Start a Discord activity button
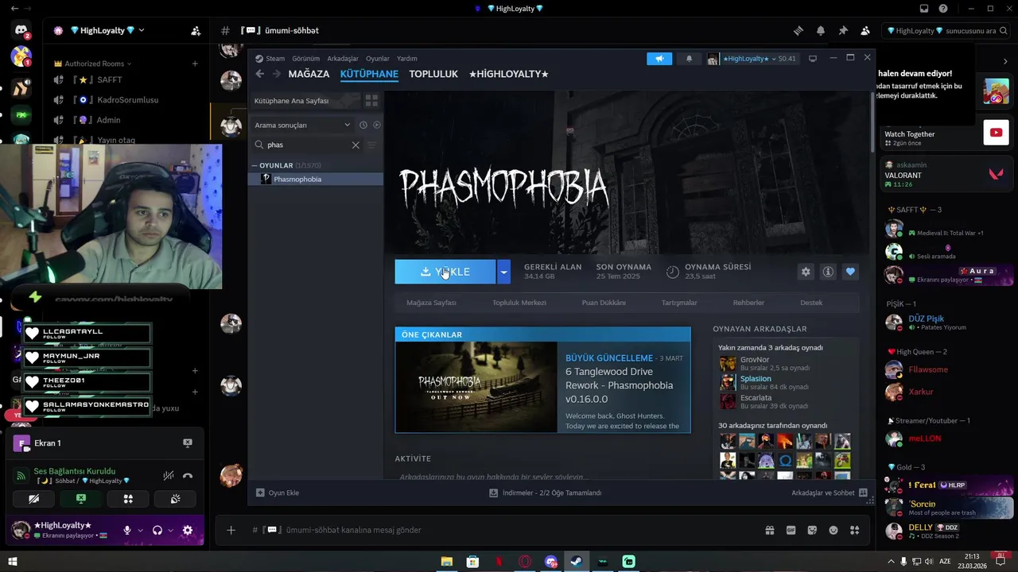The height and width of the screenshot is (572, 1018). 128,499
